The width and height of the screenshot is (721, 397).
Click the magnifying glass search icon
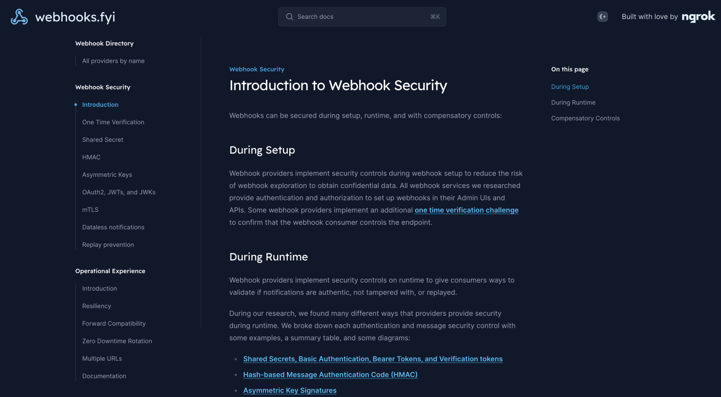[289, 17]
